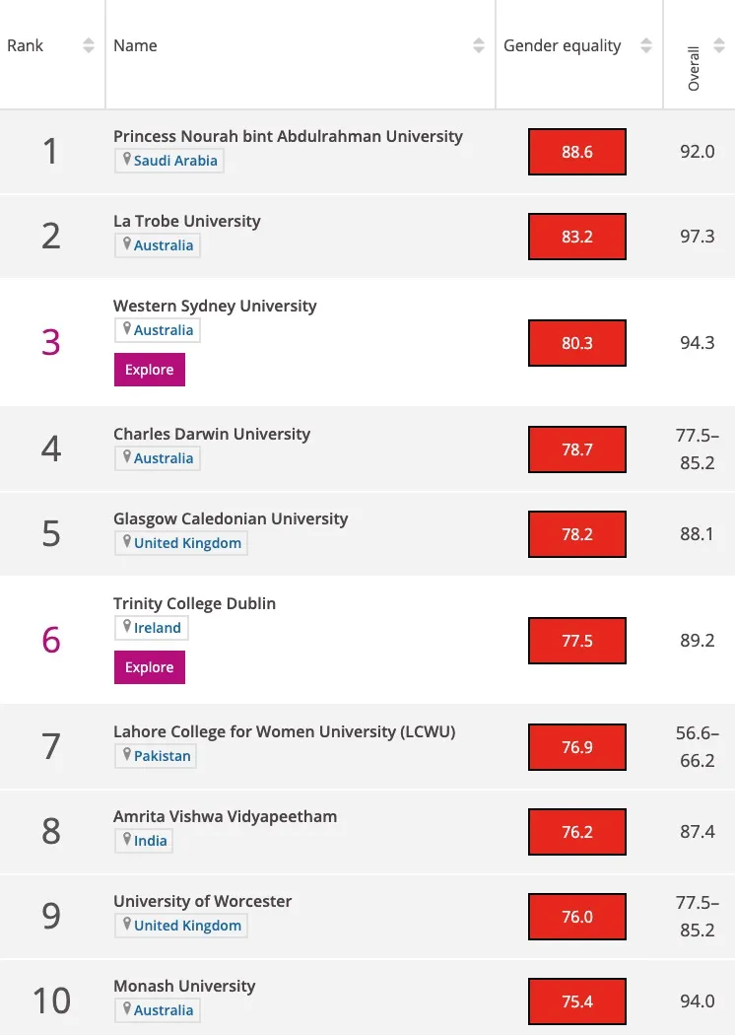Screen dimensions: 735x1035
Task: Click the India location tag
Action: pyautogui.click(x=144, y=841)
